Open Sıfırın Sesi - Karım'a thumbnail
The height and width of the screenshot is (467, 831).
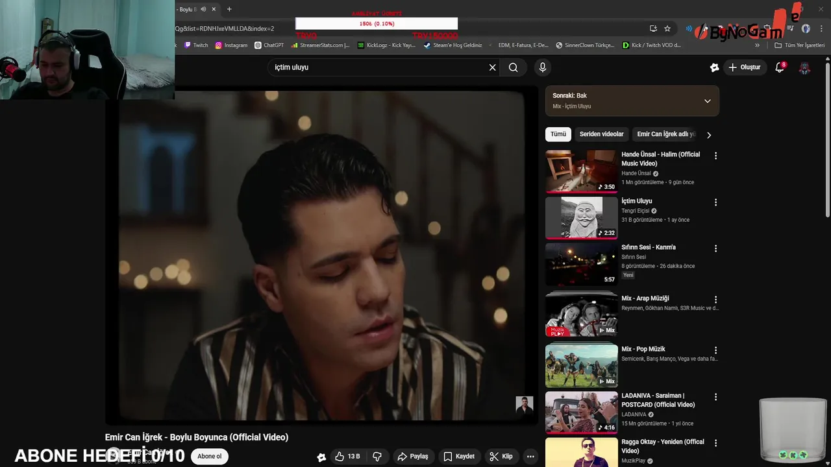(x=581, y=264)
